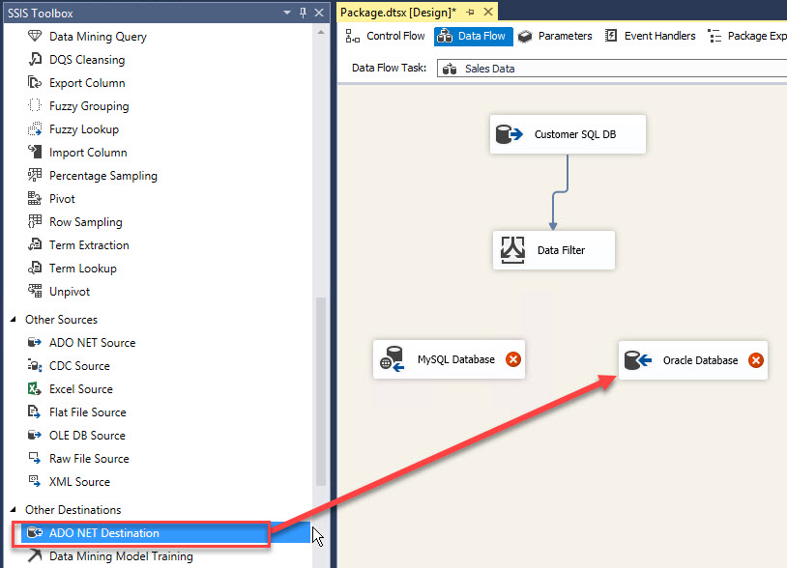The width and height of the screenshot is (787, 568).
Task: Click the Term Lookup icon
Action: tap(35, 268)
